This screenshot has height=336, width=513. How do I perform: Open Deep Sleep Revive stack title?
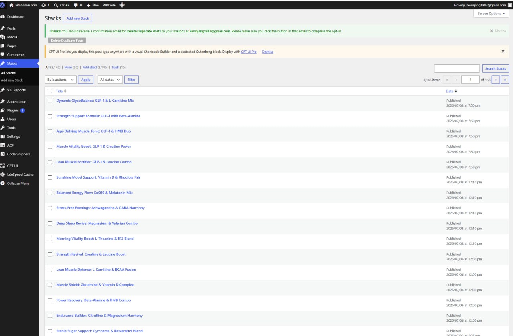pos(97,223)
